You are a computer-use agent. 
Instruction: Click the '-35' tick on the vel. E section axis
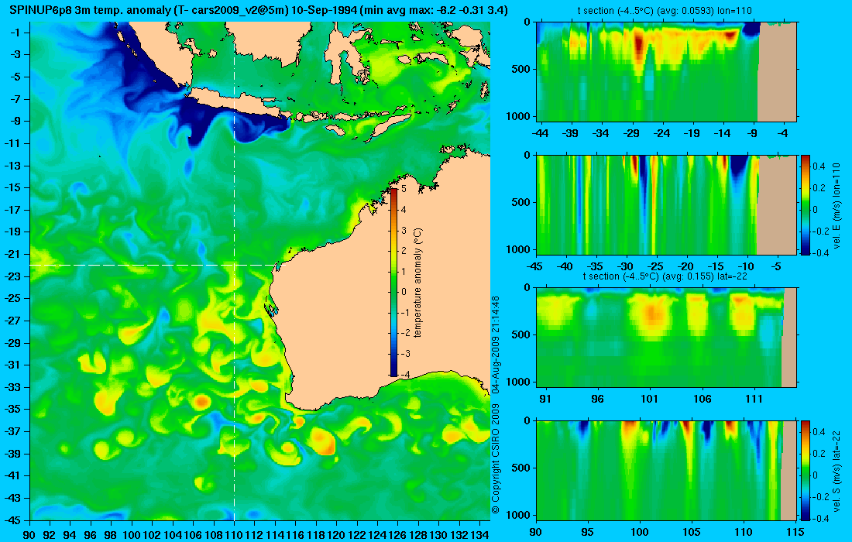click(596, 266)
